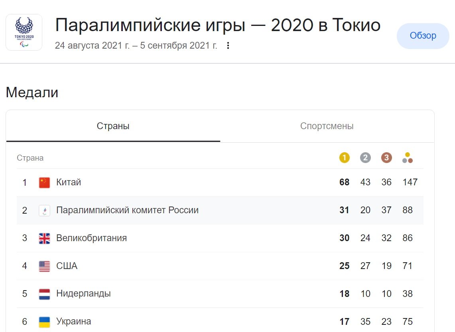Switch to the Страны tab
455x332 pixels.
tap(113, 126)
